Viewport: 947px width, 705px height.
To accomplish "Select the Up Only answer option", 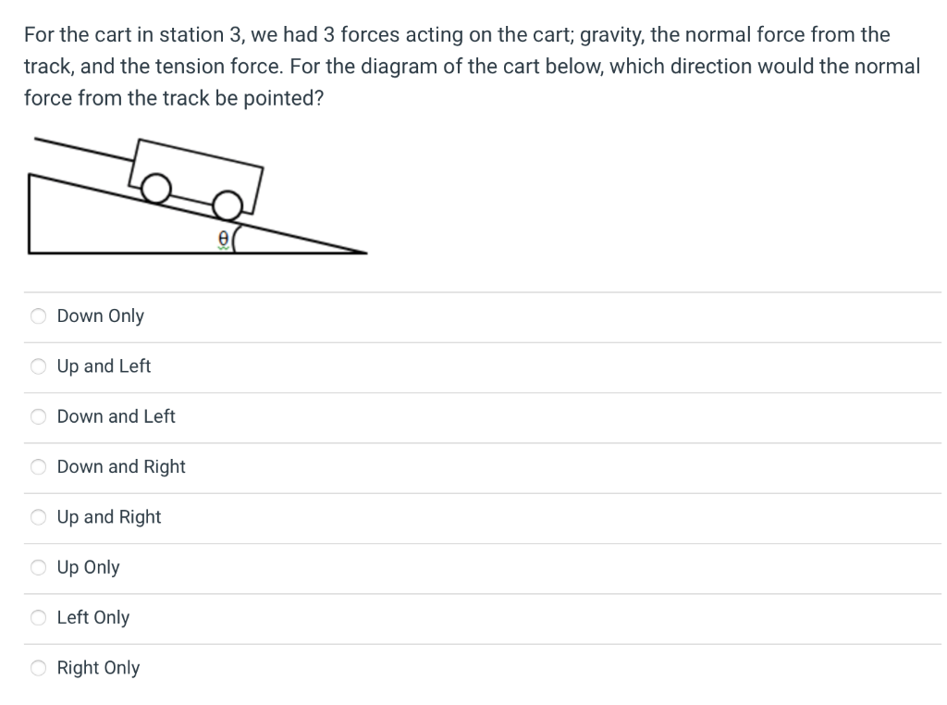I will tap(38, 567).
